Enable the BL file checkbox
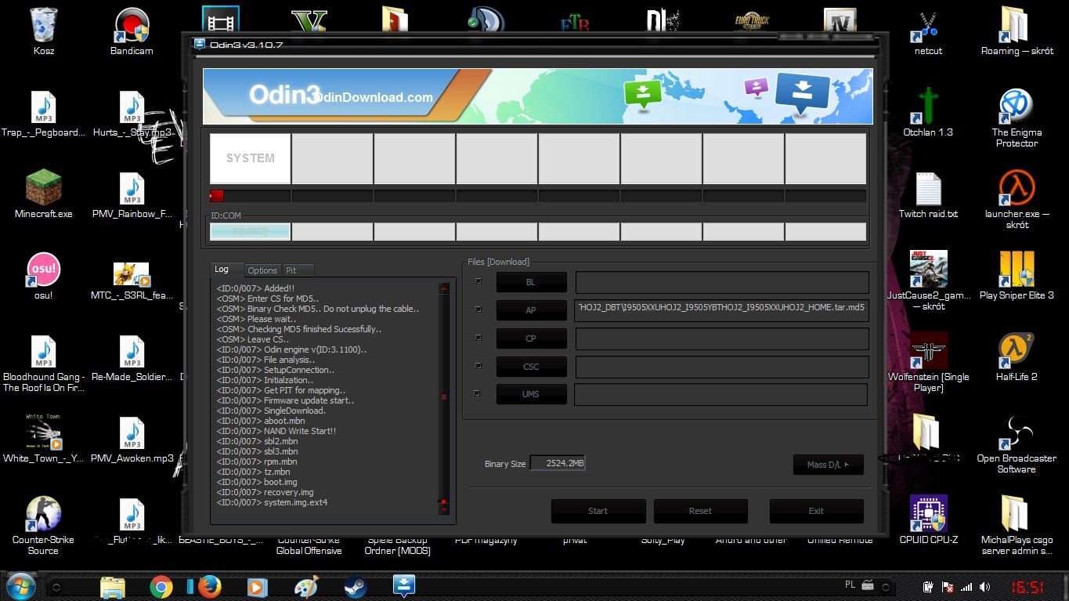 point(479,281)
